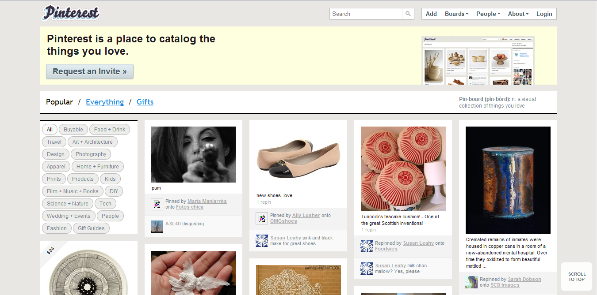Switch to the Everything tab
The image size is (597, 295).
[x=105, y=102]
